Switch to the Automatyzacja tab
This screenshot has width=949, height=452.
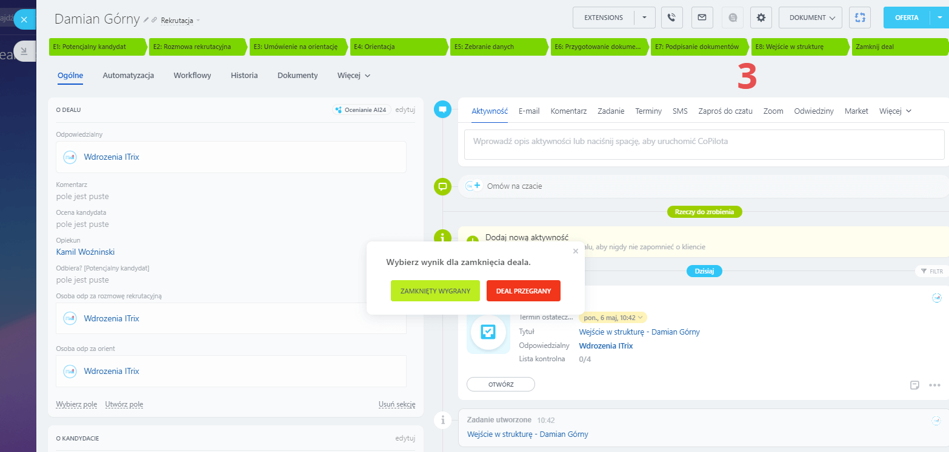click(128, 76)
